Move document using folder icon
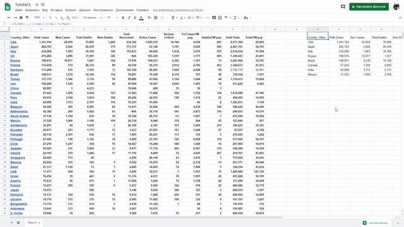This screenshot has height=227, width=404. tap(43, 4)
